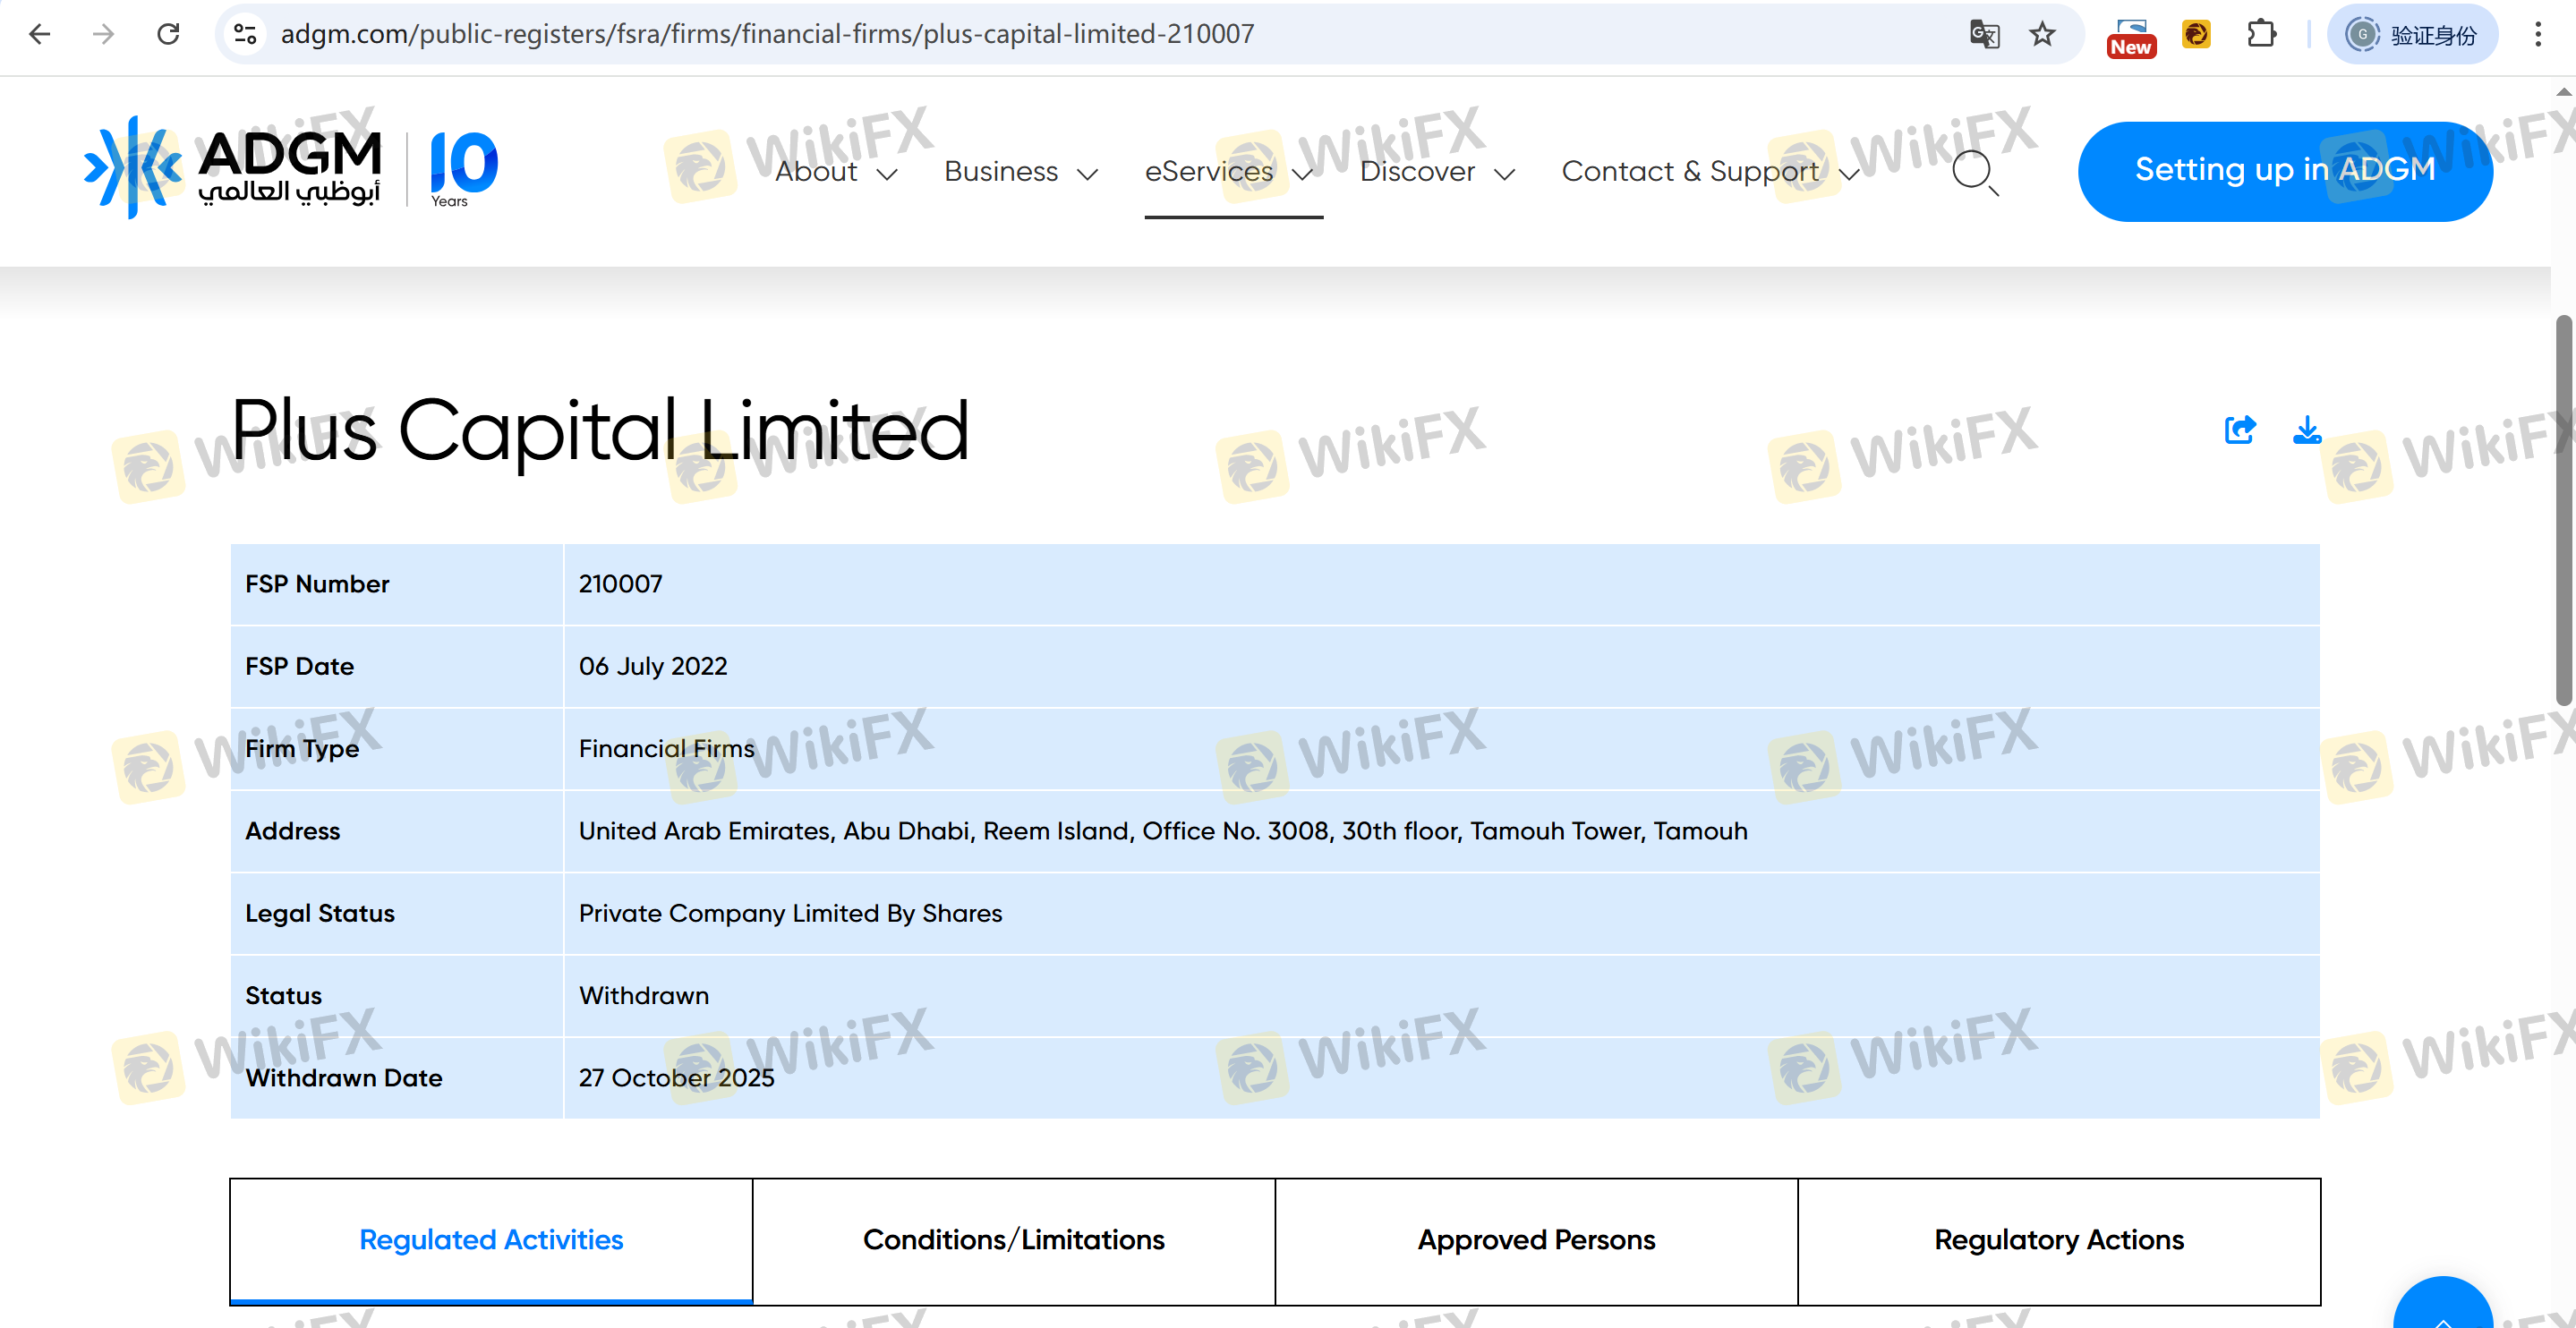This screenshot has width=2576, height=1328.
Task: Open the Regulatory Actions tab
Action: 2058,1240
